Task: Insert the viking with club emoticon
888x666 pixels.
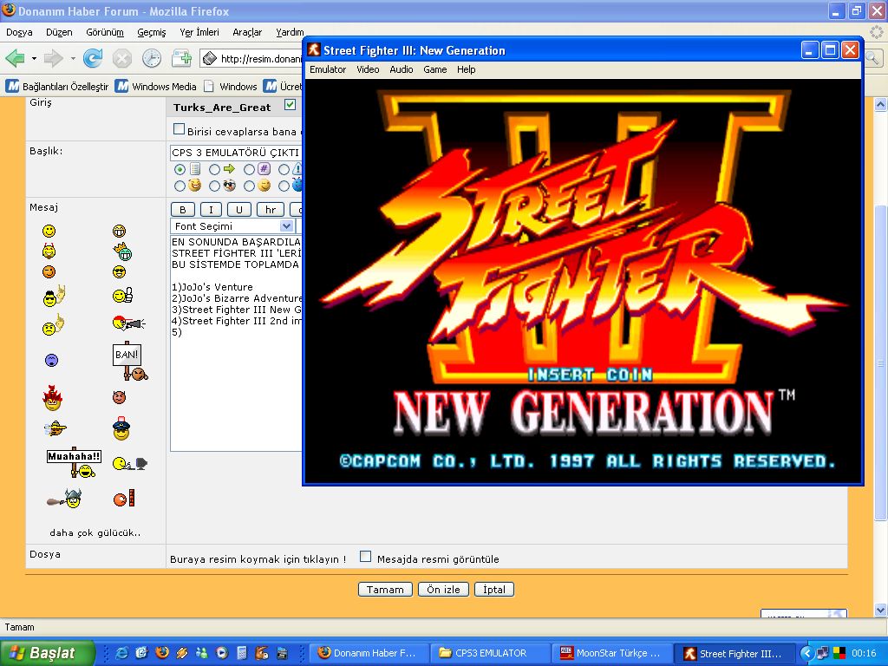Action: tap(64, 499)
